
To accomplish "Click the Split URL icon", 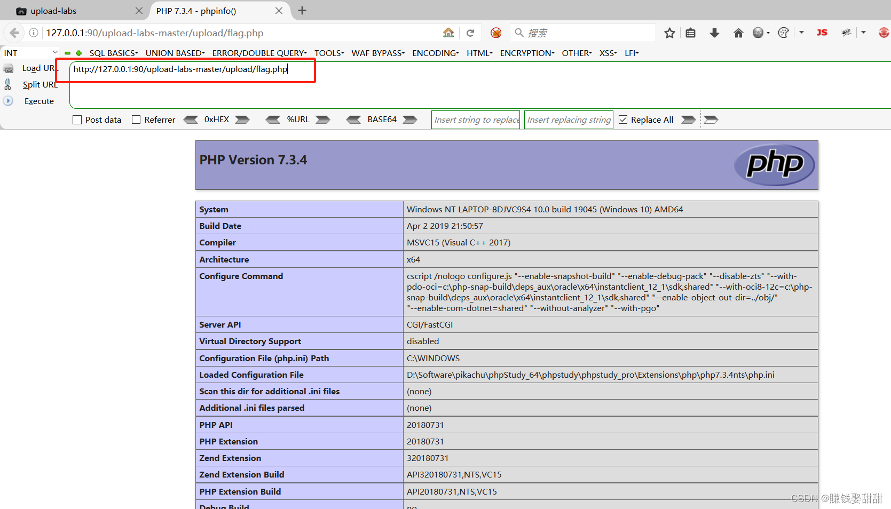I will click(x=8, y=84).
